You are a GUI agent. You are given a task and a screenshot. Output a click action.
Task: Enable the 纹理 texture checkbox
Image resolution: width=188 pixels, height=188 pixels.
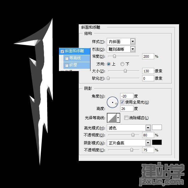point(67,65)
